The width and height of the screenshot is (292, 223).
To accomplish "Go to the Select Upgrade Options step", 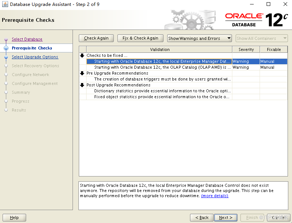I will tap(35, 57).
